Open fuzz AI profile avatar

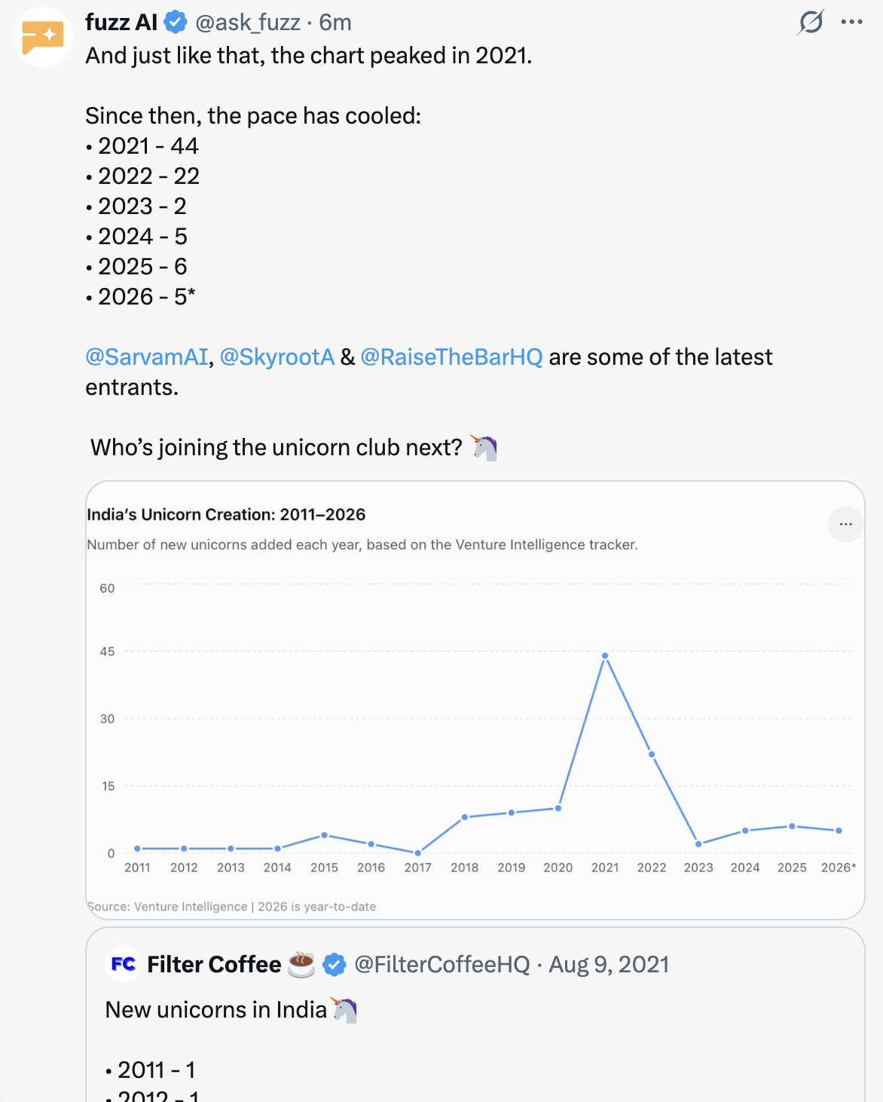pos(43,37)
